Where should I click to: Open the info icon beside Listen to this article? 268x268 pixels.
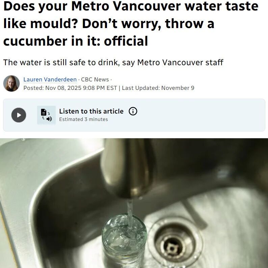(133, 111)
